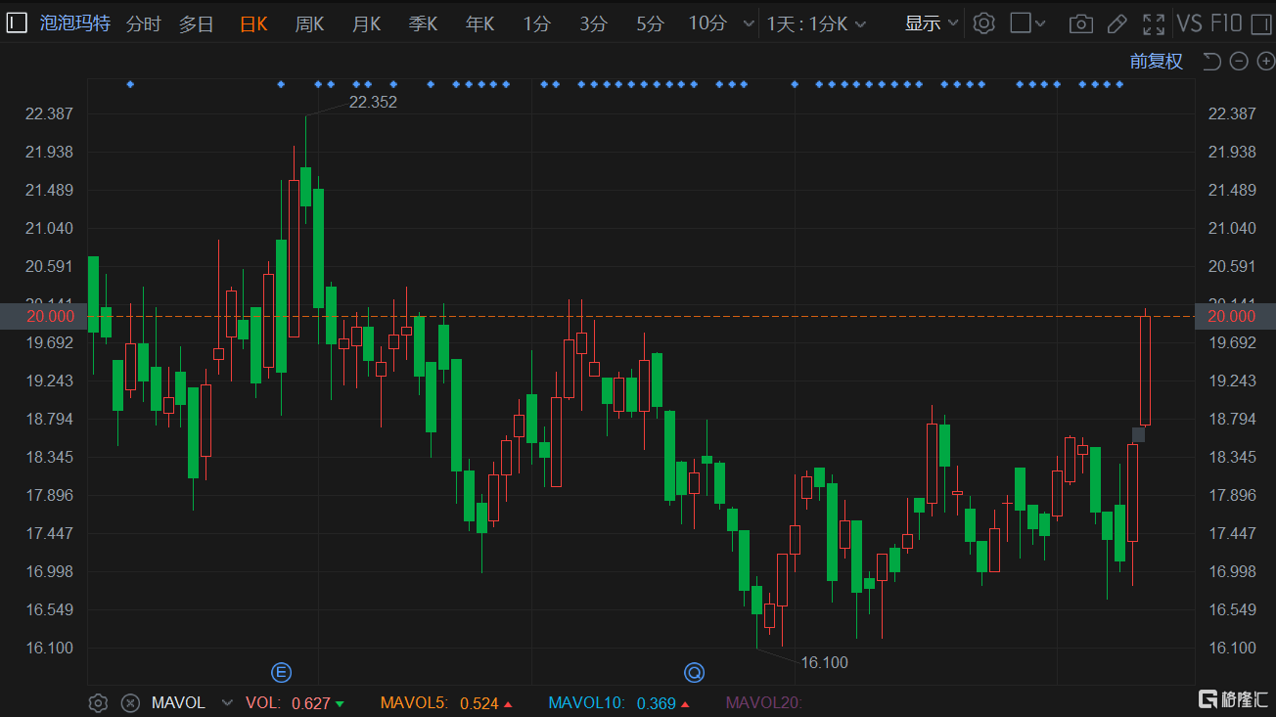Screen dimensions: 1276x717
Task: Click the E earnings event marker
Action: (x=281, y=672)
